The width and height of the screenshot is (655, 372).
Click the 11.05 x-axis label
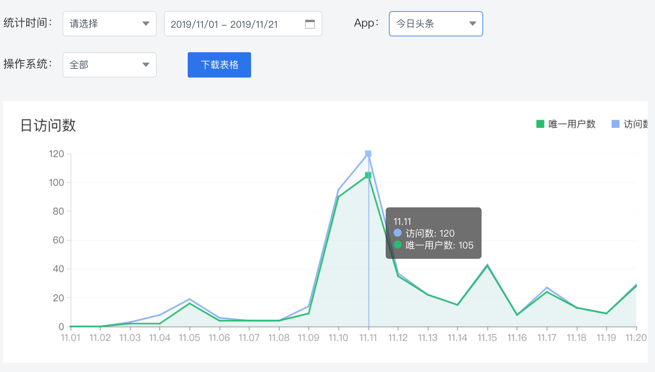tap(190, 338)
